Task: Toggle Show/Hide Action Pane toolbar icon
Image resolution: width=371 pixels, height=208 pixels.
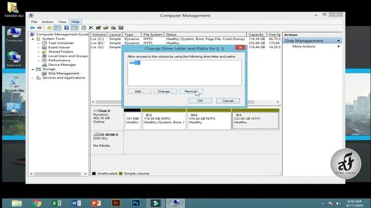Action: (x=75, y=28)
